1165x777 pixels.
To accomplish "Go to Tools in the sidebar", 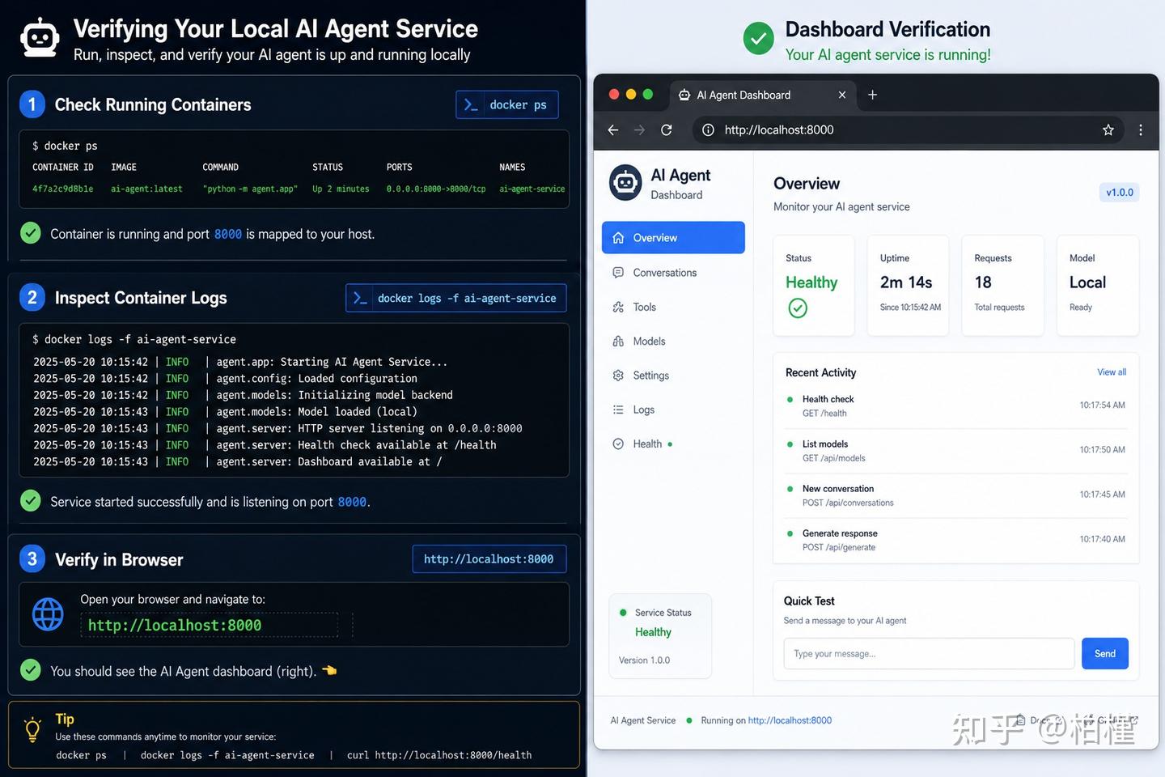I will pos(673,307).
